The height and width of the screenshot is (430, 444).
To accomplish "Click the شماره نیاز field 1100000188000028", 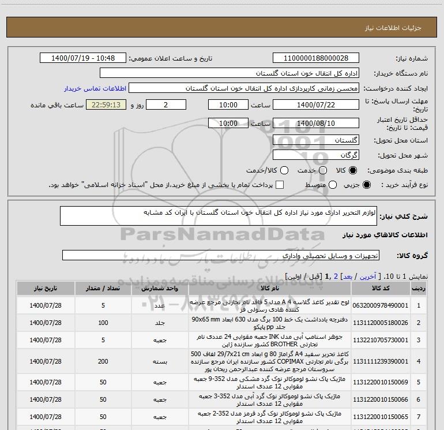I will pos(316,58).
